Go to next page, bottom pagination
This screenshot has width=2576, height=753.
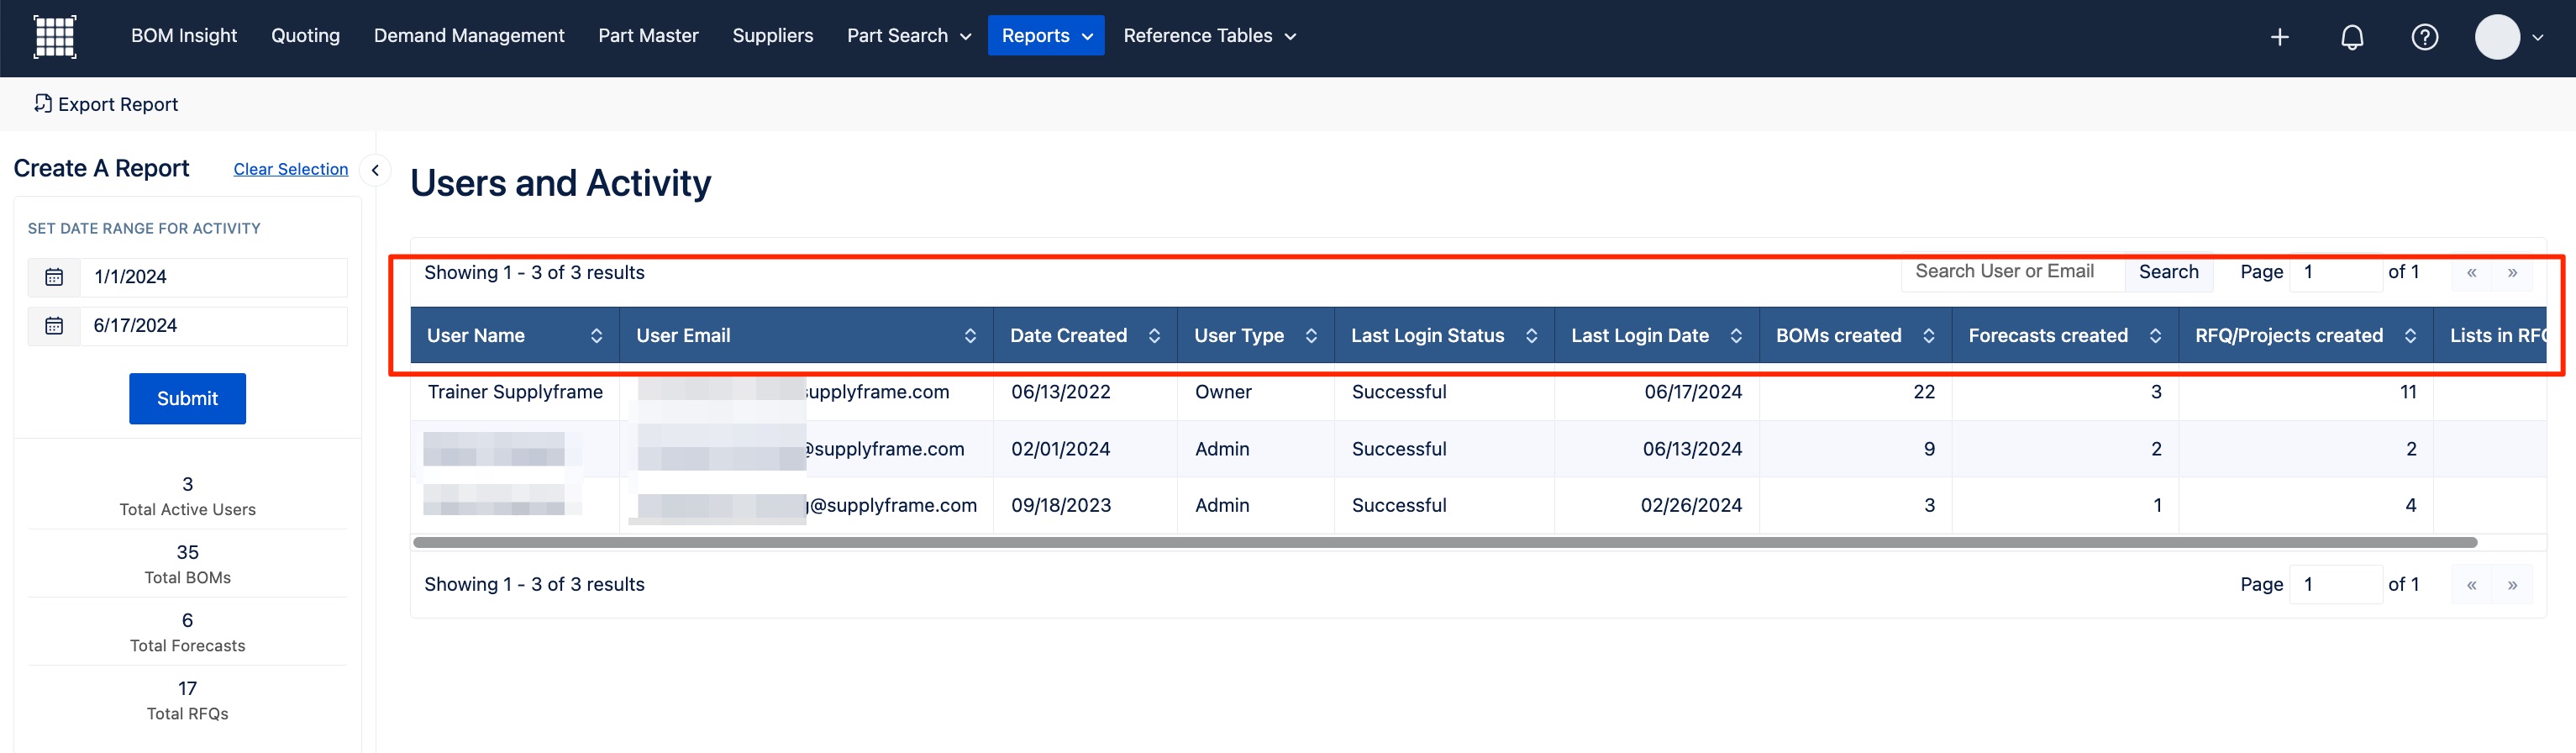tap(2512, 585)
